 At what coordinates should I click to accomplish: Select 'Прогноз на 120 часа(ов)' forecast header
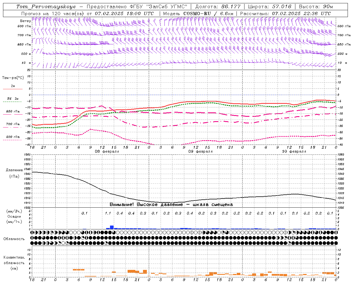(53, 13)
